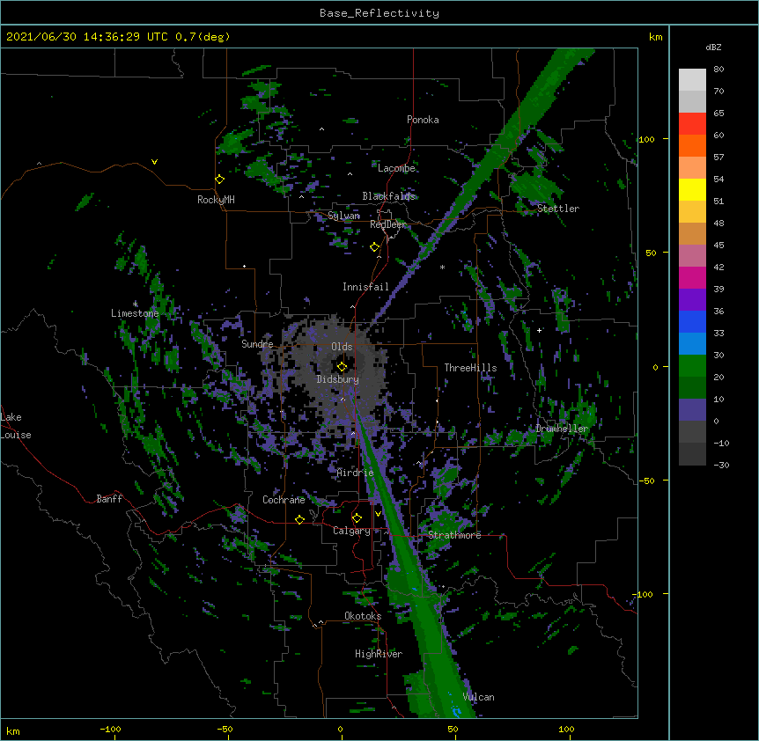Screen dimensions: 759x741
Task: Click the km label at top right
Action: [x=656, y=37]
